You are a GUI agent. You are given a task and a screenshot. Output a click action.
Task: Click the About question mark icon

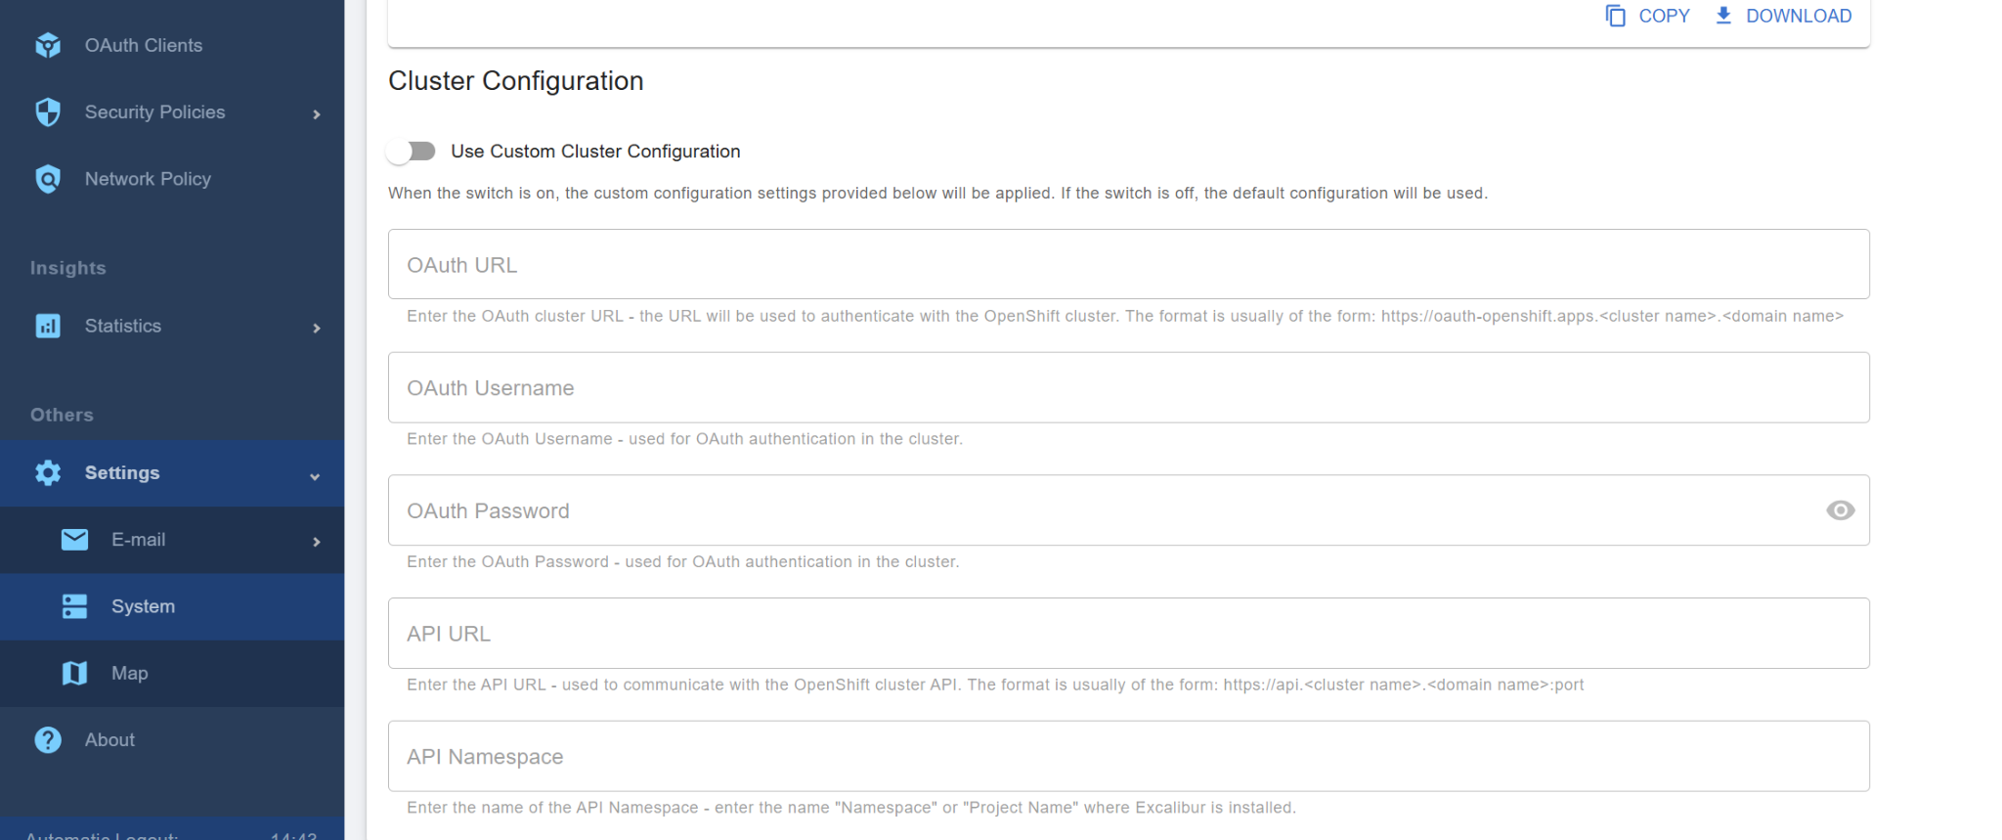48,740
